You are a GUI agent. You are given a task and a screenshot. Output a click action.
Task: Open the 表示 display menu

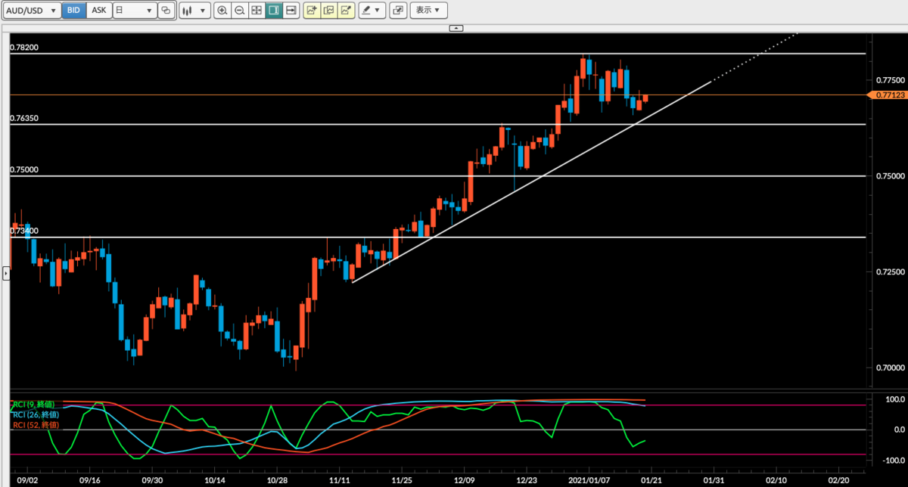428,11
